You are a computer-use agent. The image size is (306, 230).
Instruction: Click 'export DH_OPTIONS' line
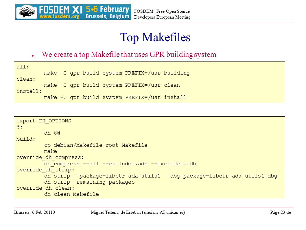tap(44, 121)
